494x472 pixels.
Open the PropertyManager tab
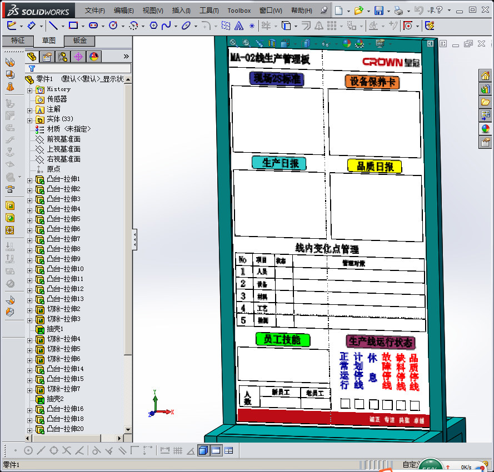coord(47,57)
